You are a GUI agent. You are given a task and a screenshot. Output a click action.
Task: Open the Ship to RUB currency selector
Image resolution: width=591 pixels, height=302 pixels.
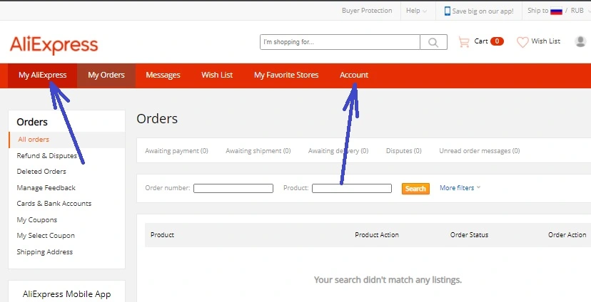click(559, 11)
